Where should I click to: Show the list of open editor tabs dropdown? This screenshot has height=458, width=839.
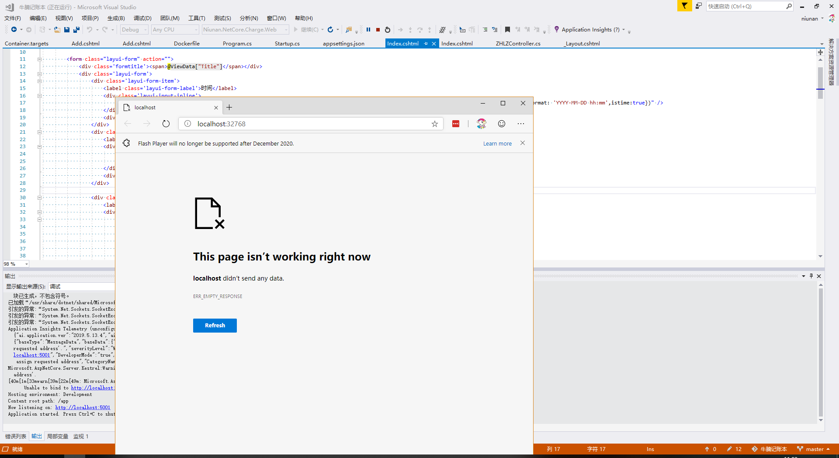tap(822, 44)
